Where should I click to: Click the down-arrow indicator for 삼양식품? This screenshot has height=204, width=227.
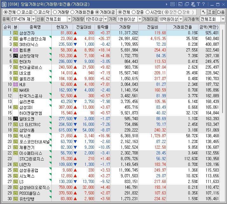pyautogui.click(x=75, y=130)
